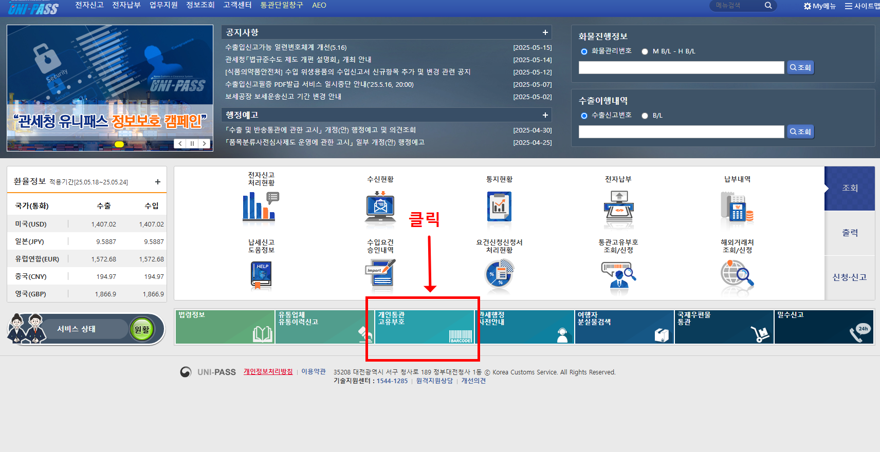880x452 pixels.
Task: Switch to the 신청·신고 side tab
Action: [850, 277]
